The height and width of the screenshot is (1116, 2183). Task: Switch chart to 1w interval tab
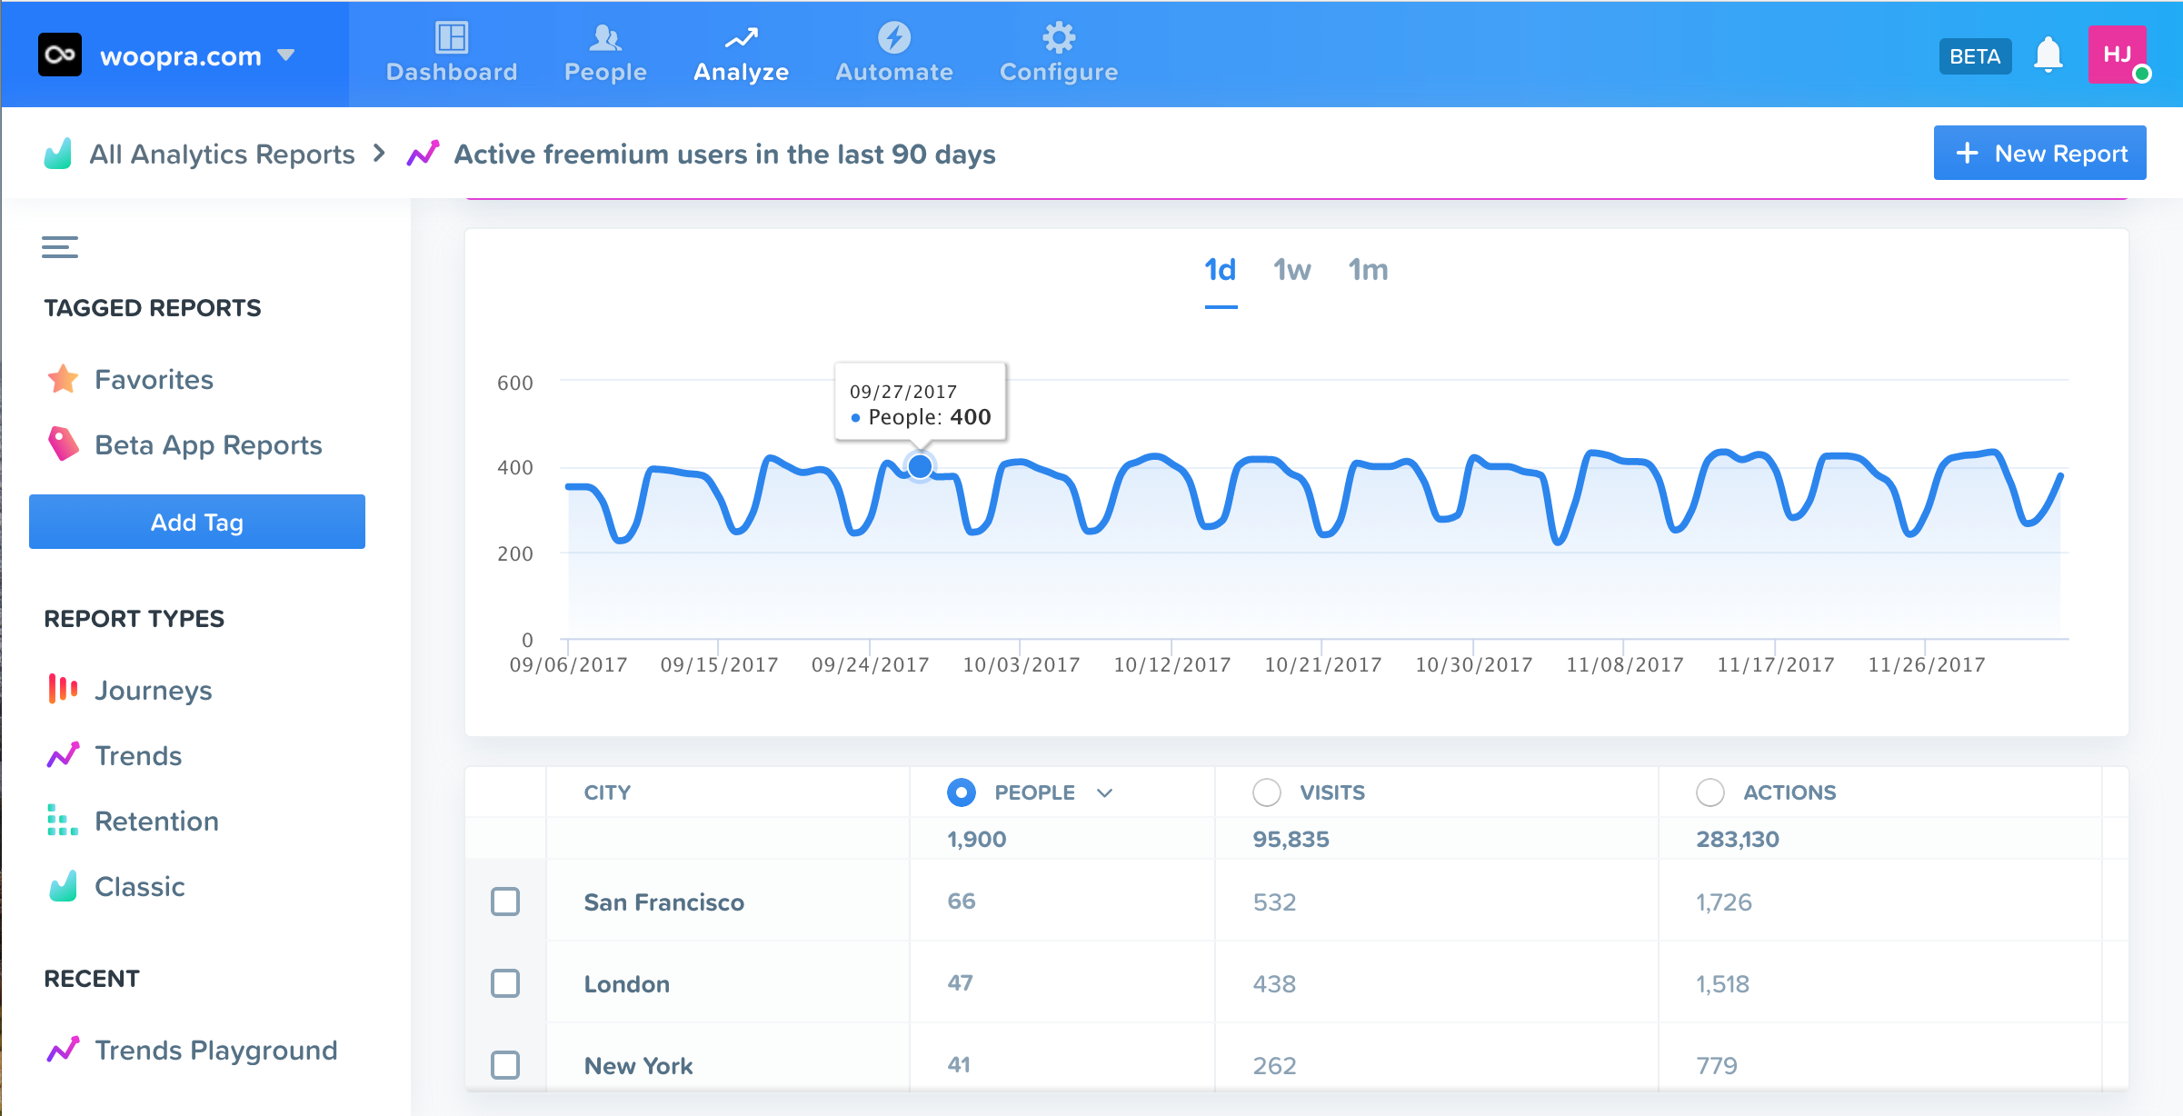1291,270
